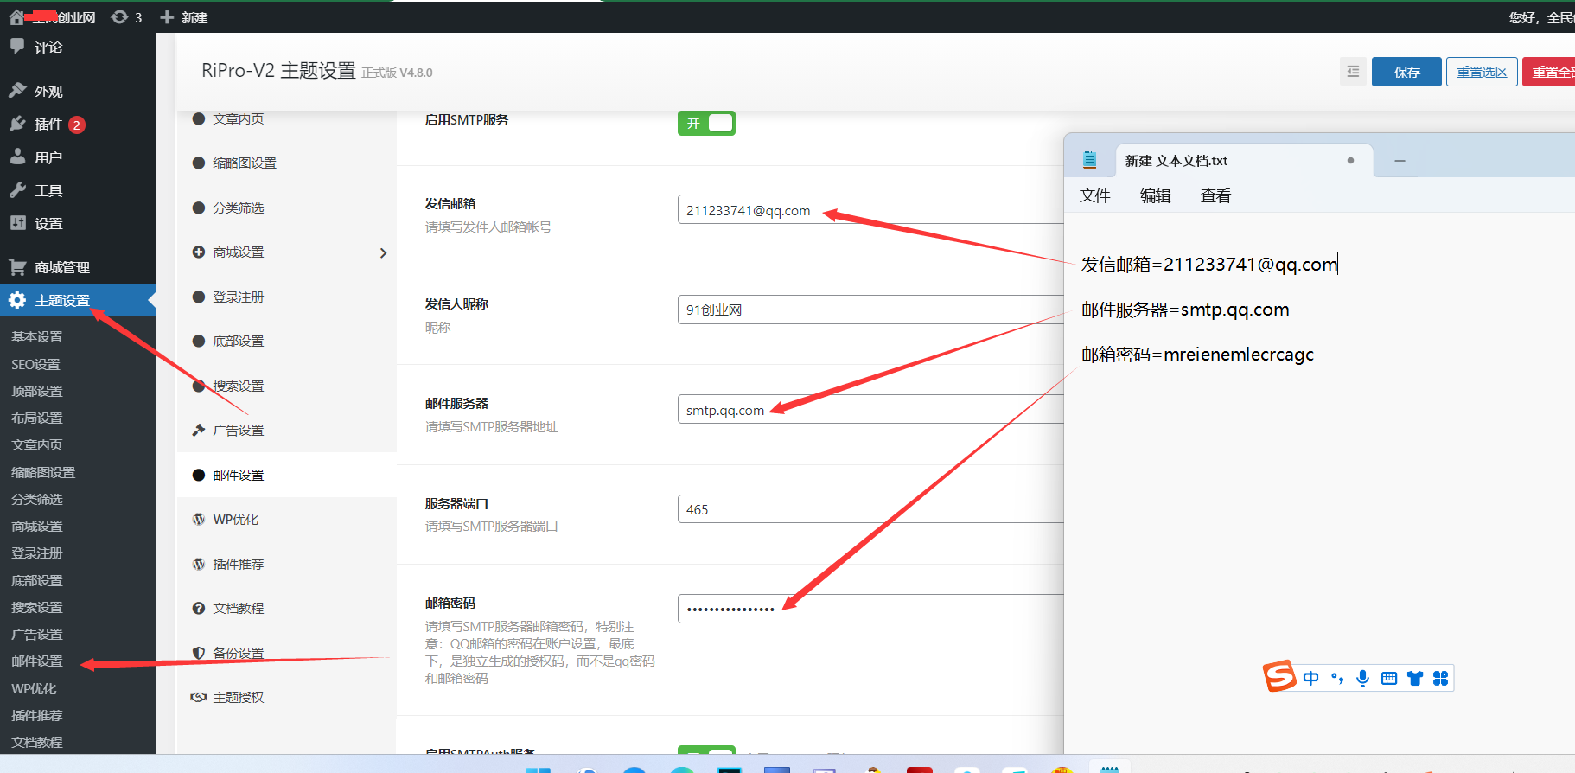Toggle the 中 Chinese mode on IME bar

pos(1310,678)
